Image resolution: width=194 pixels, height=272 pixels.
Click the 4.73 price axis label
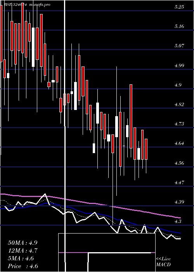pyautogui.click(x=179, y=124)
